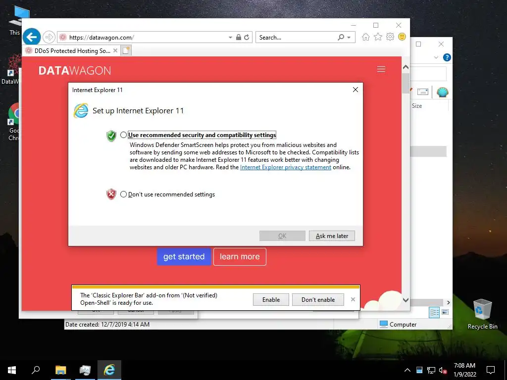Open IE Tools gear icon

[x=390, y=37]
